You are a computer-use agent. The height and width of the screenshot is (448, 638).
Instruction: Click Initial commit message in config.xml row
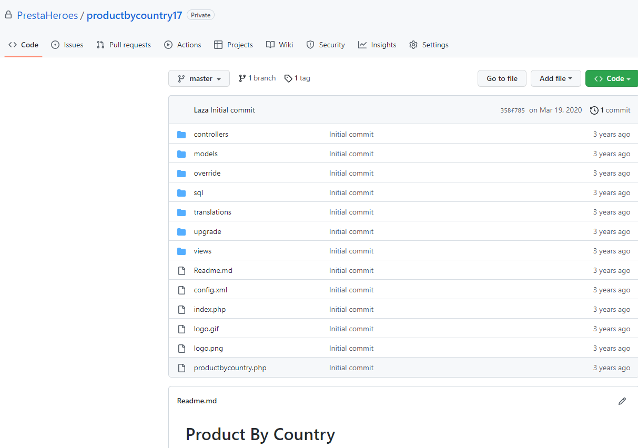pos(351,290)
